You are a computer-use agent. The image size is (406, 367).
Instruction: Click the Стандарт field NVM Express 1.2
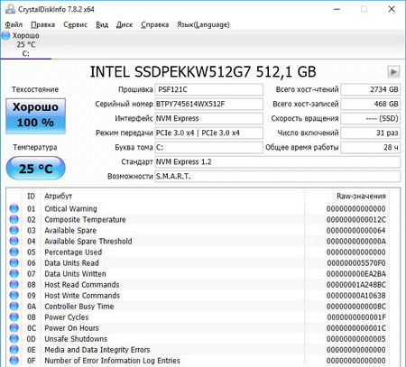(x=278, y=161)
